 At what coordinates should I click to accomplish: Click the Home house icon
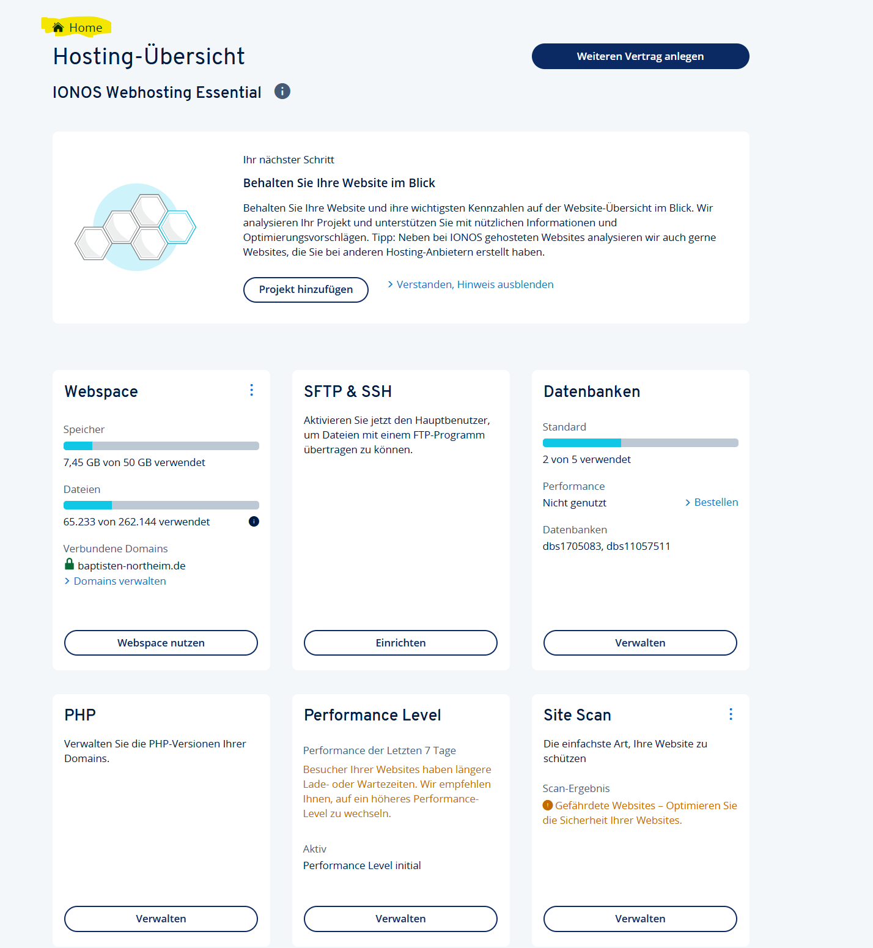[58, 28]
